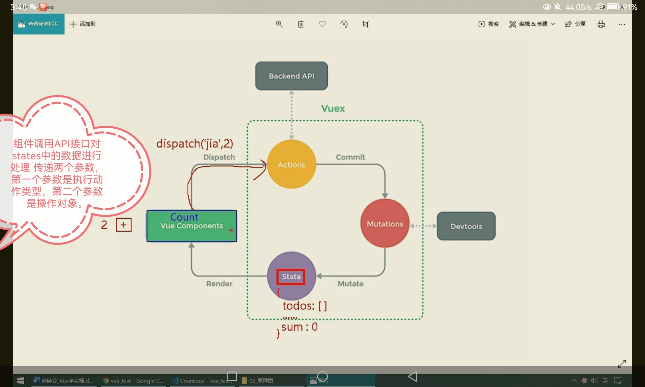The height and width of the screenshot is (387, 645).
Task: Open the print icon
Action: pyautogui.click(x=601, y=24)
